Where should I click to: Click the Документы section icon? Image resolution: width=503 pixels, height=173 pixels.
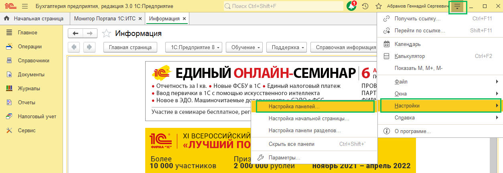(x=9, y=75)
